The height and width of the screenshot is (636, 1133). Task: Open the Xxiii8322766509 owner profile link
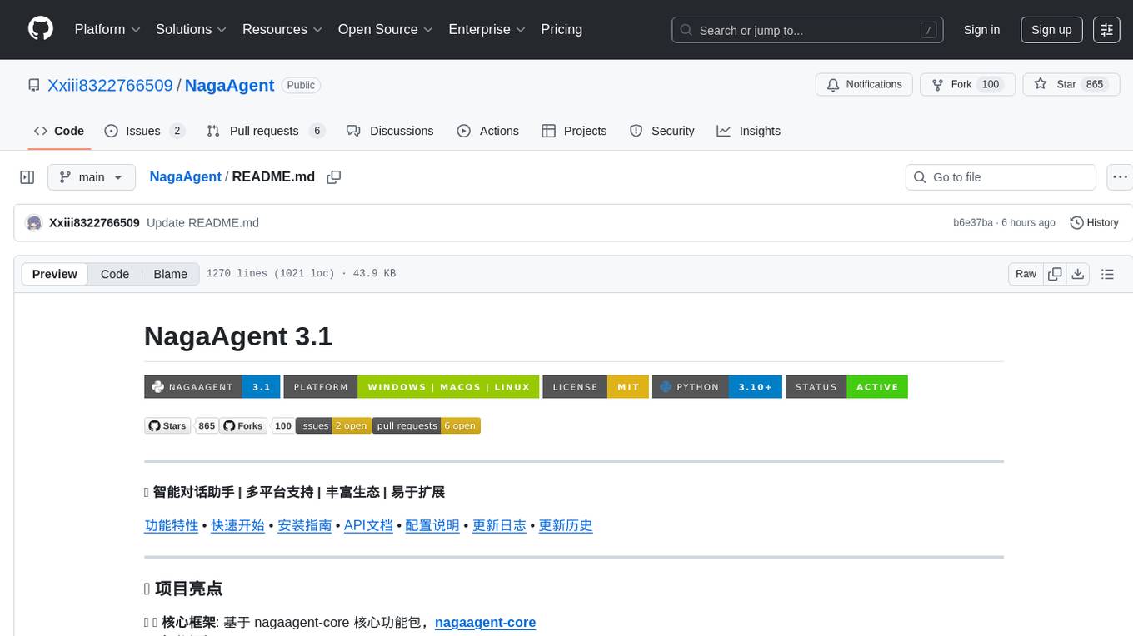[110, 85]
